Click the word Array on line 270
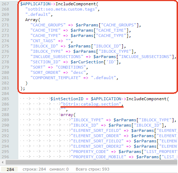The height and width of the screenshot is (173, 178). point(31,20)
